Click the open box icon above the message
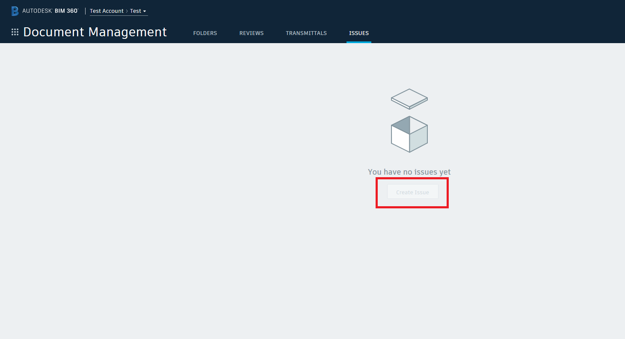Viewport: 625px width, 339px height. coord(409,134)
